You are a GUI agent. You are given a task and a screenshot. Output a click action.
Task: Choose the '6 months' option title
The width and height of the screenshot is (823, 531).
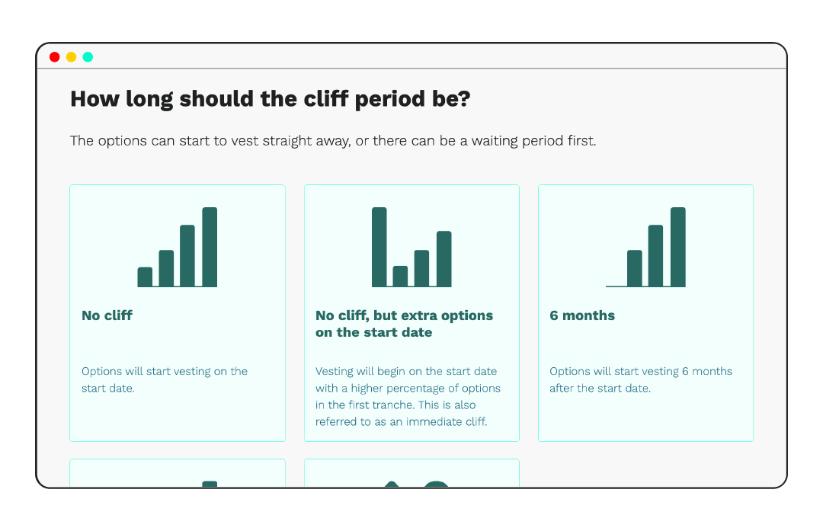[x=582, y=315]
